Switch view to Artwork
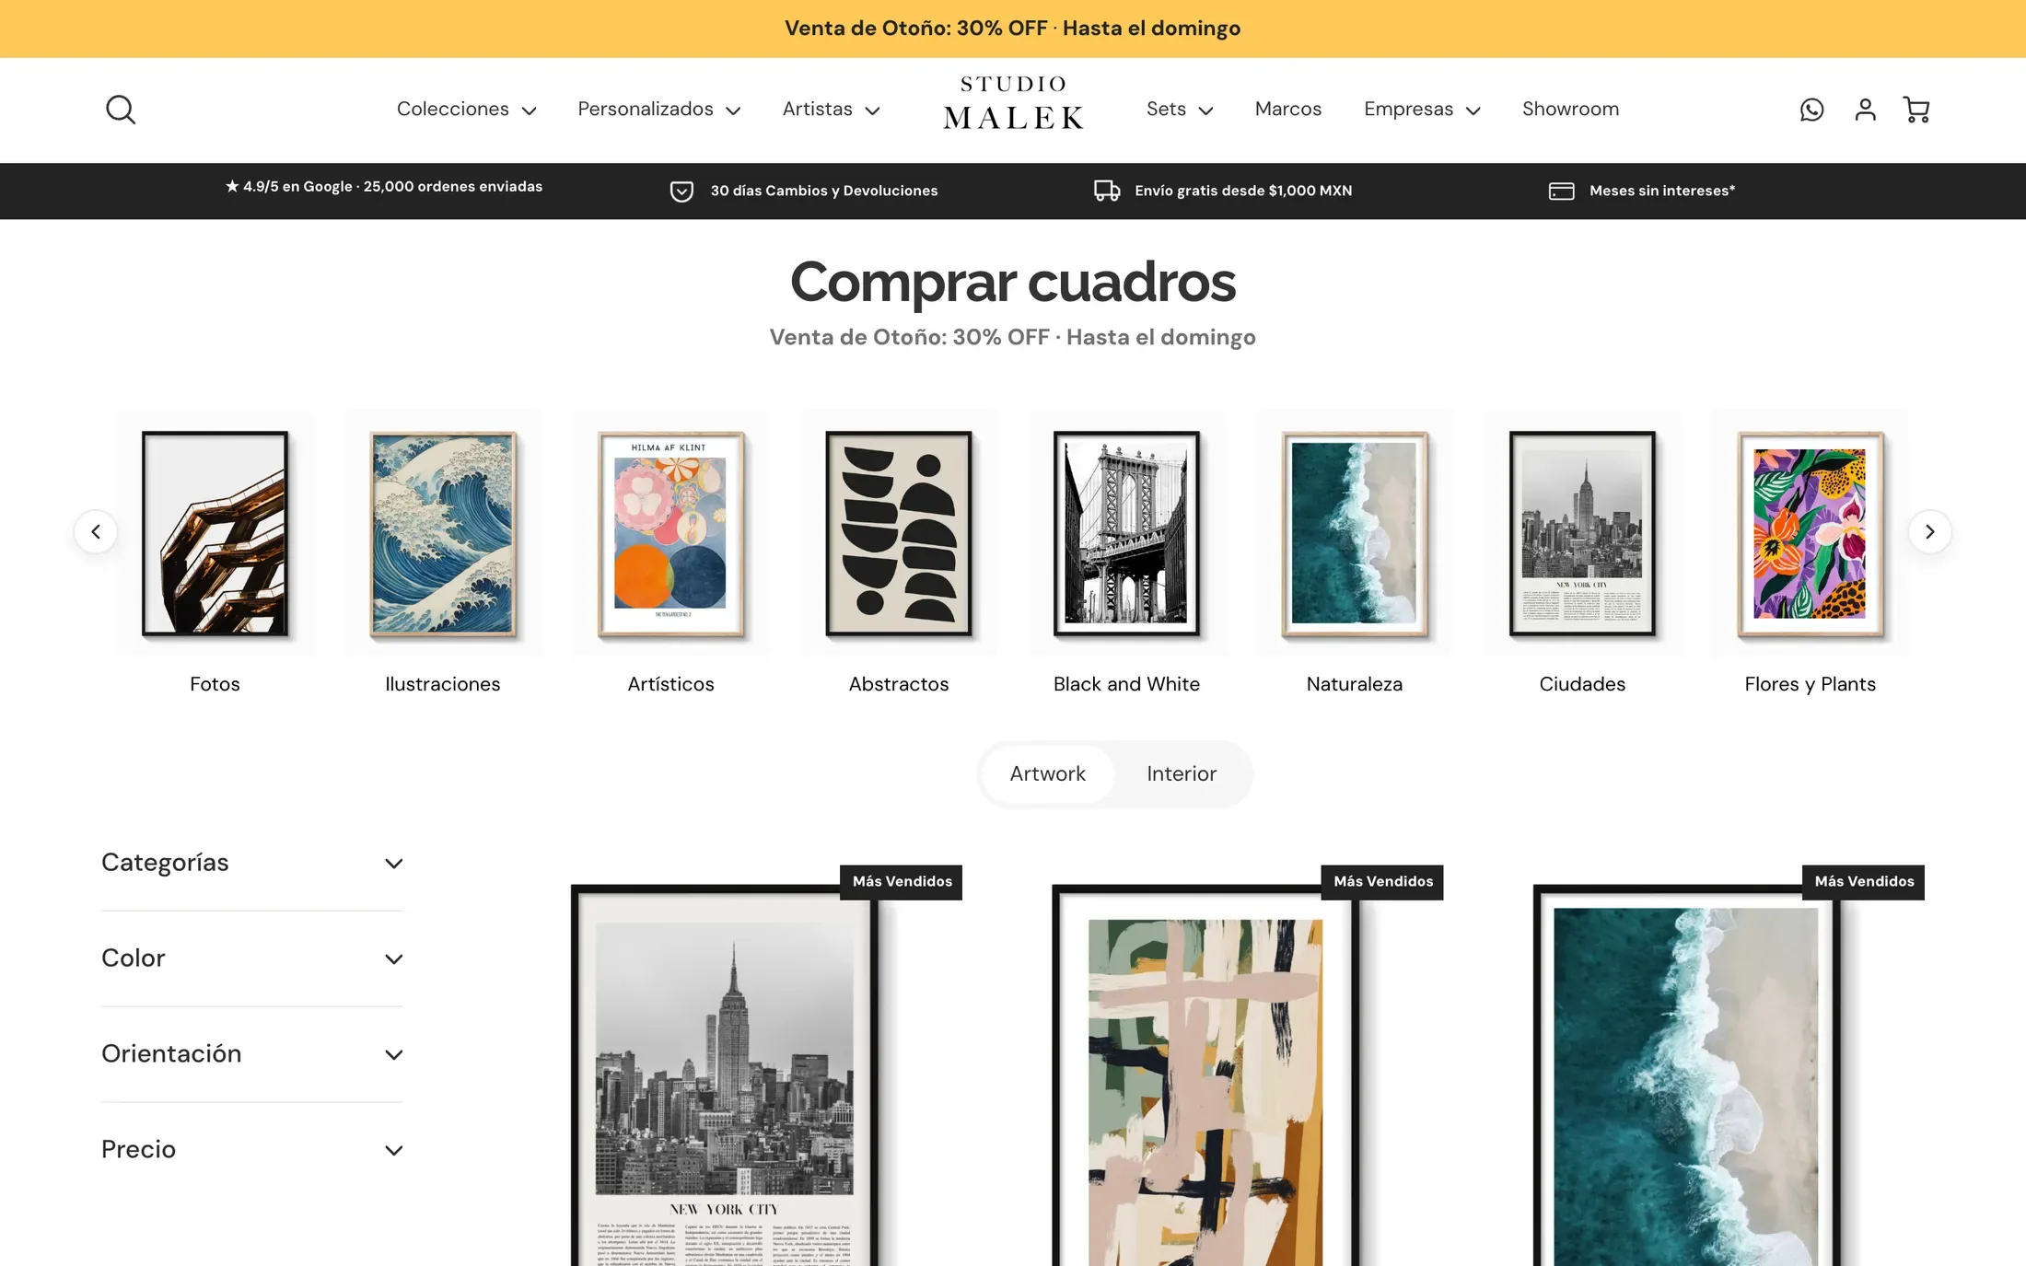Image resolution: width=2026 pixels, height=1266 pixels. tap(1047, 773)
